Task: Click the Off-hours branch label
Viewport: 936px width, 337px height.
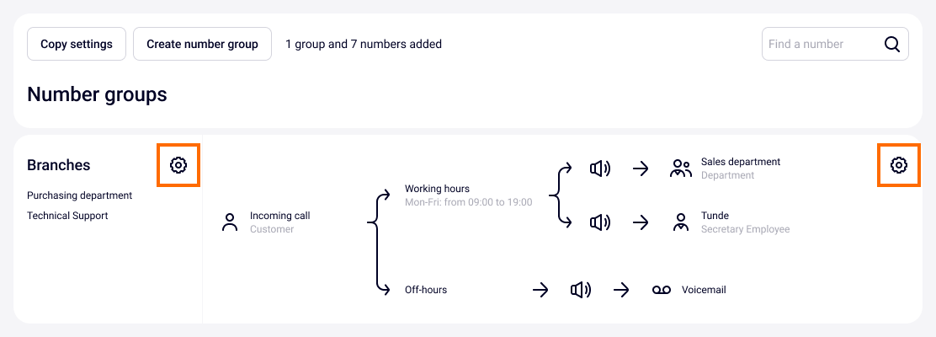Action: [426, 290]
